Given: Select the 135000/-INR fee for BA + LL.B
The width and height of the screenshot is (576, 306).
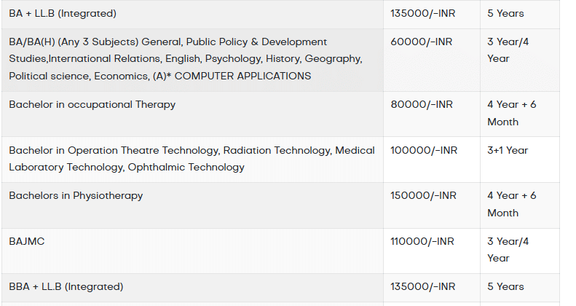Looking at the screenshot, I should 423,13.
